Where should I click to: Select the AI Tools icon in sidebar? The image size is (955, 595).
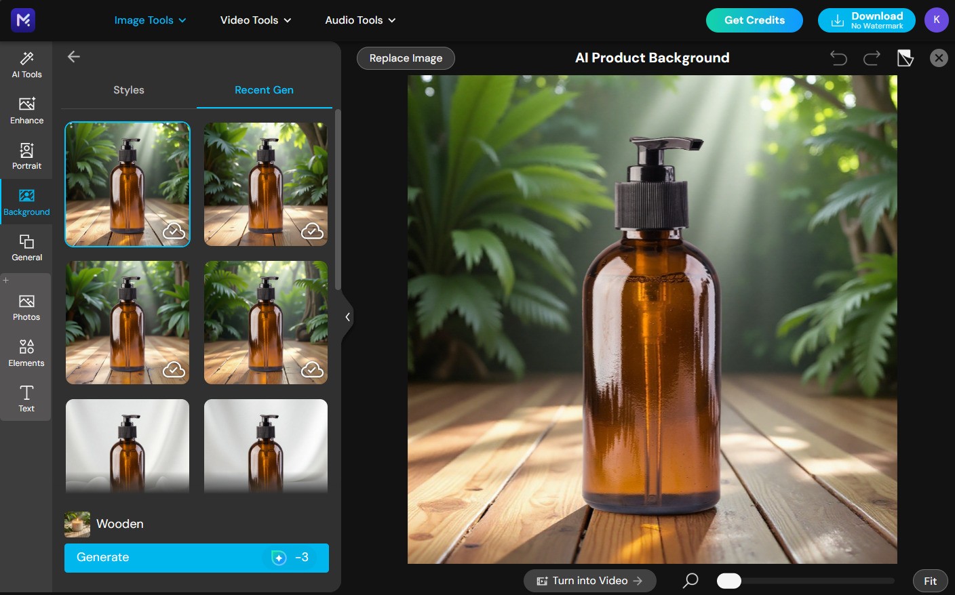pyautogui.click(x=26, y=64)
